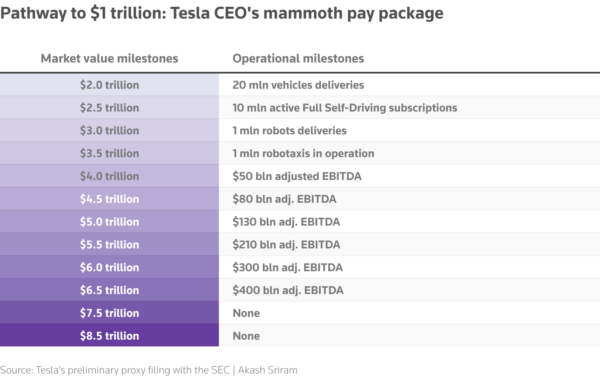The height and width of the screenshot is (376, 600).
Task: Click the 20 mln vehicles deliveries row
Action: [298, 85]
